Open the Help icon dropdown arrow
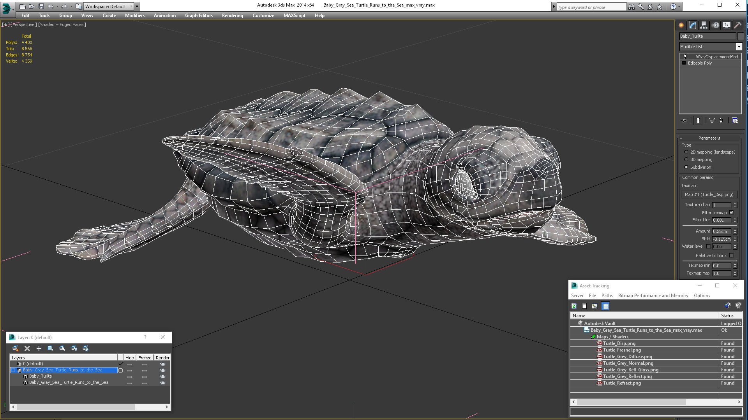This screenshot has width=748, height=420. [679, 7]
